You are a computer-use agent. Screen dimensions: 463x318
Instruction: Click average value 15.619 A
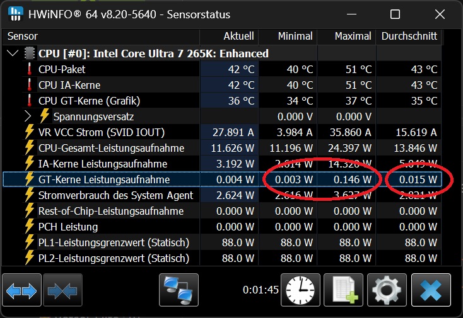click(416, 132)
